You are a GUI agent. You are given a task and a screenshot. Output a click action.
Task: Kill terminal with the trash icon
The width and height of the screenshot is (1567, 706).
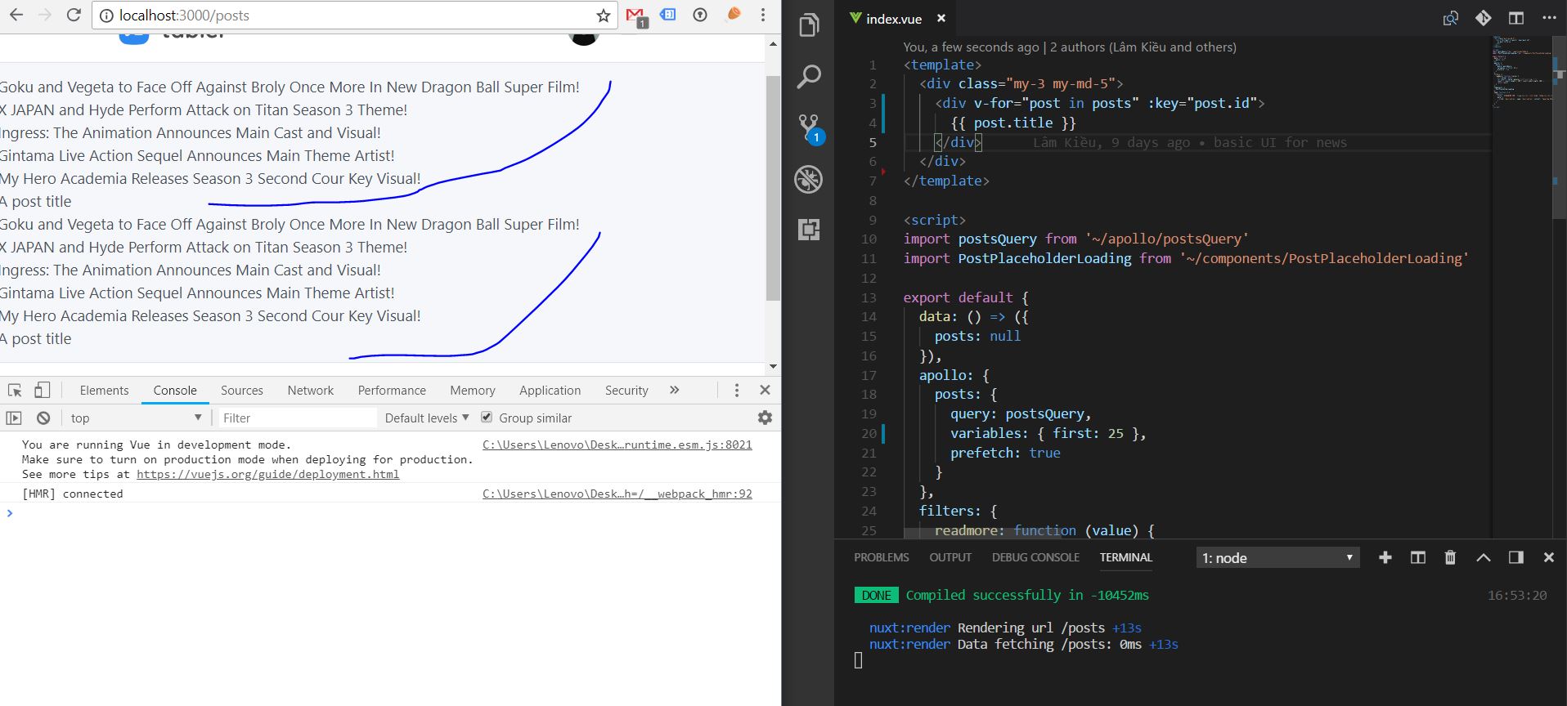[x=1450, y=557]
